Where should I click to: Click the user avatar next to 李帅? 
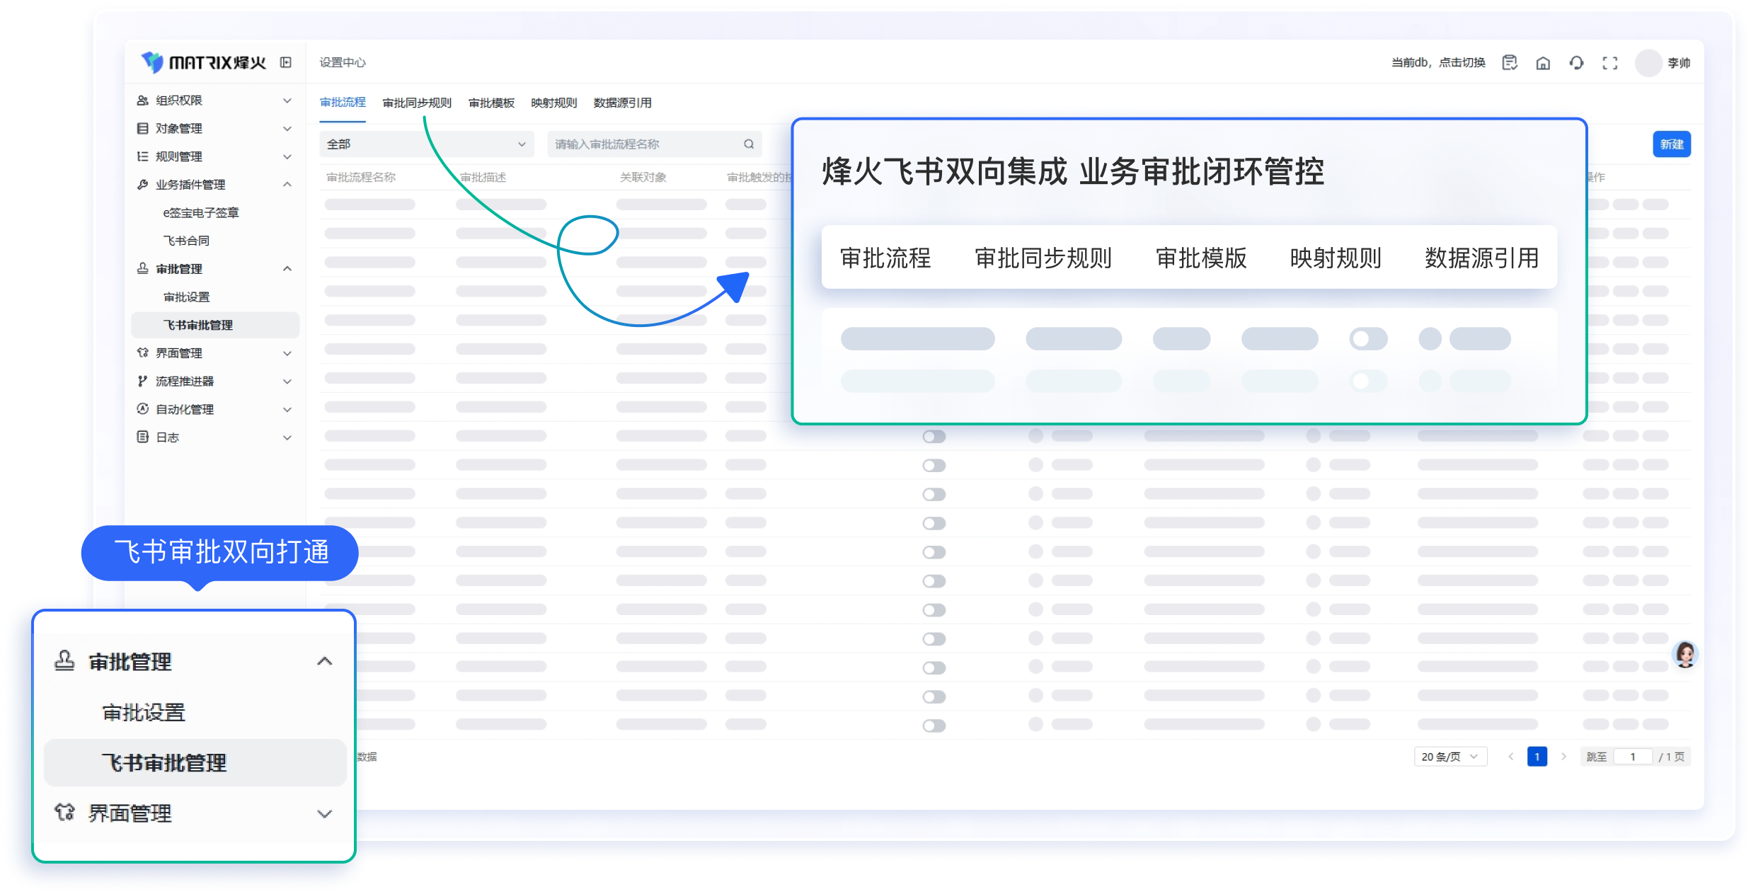(1648, 62)
